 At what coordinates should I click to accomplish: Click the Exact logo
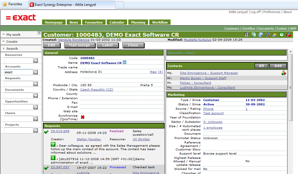click(x=21, y=17)
